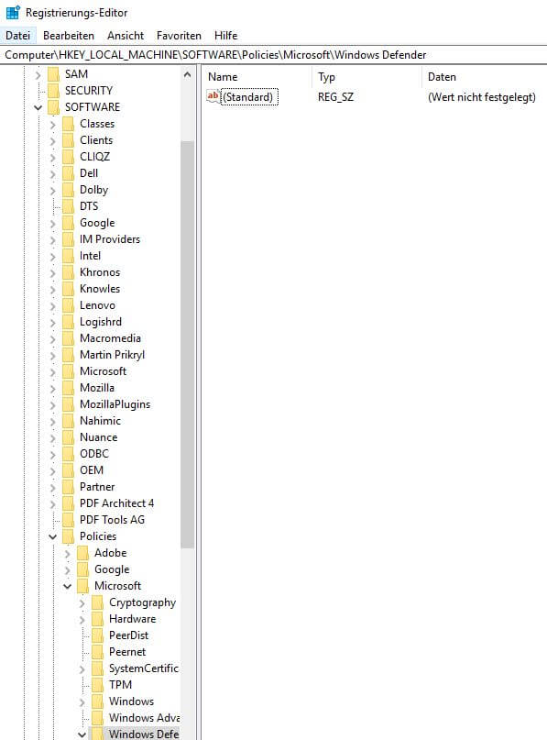Select the Macromedia folder icon
This screenshot has width=547, height=740.
click(x=69, y=338)
